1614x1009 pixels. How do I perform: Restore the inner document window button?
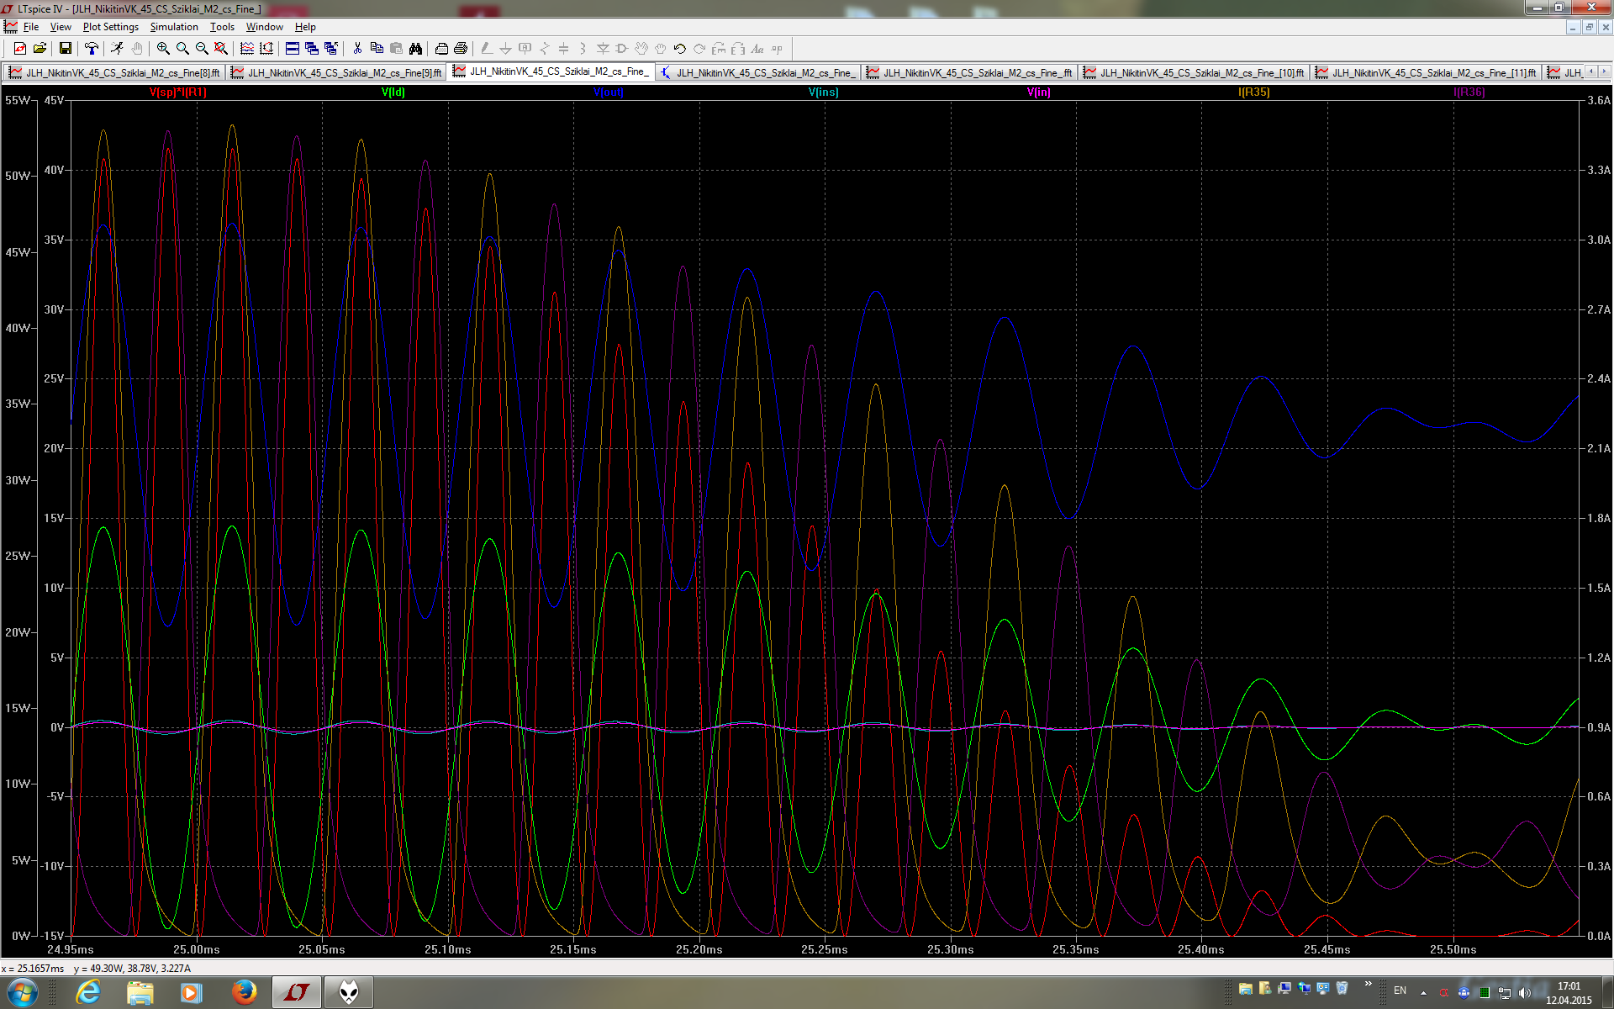1589,27
